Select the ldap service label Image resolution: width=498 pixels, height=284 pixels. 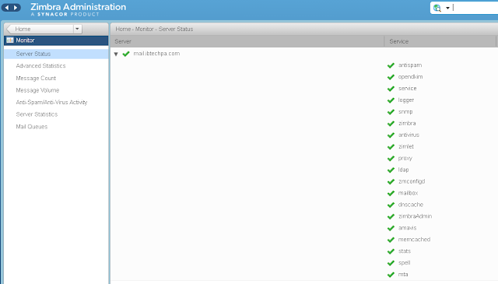pyautogui.click(x=403, y=170)
